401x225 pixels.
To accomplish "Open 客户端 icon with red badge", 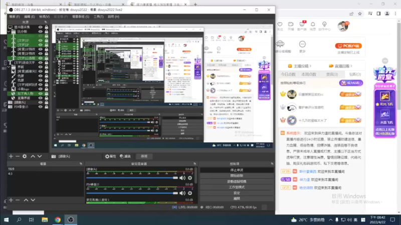I will [x=302, y=26].
